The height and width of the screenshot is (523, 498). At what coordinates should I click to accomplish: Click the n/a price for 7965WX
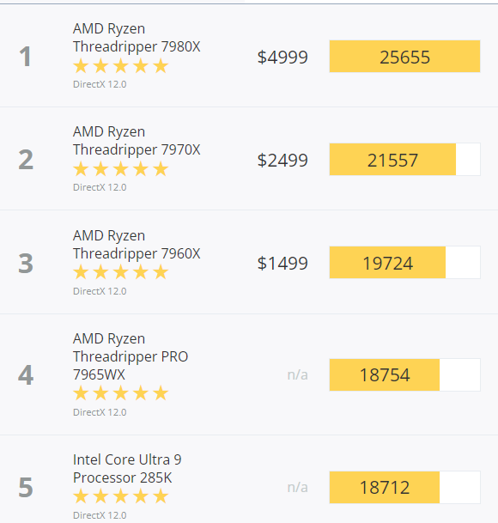pos(298,375)
